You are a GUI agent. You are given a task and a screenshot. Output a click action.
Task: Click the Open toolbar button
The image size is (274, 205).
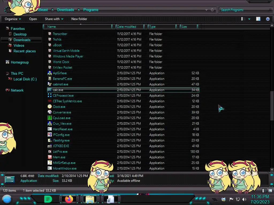pos(33,19)
